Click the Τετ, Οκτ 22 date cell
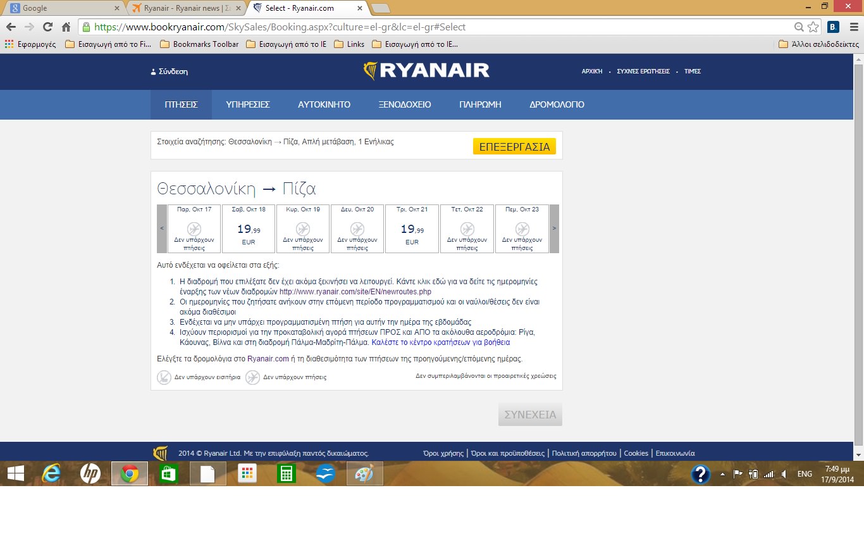This screenshot has width=864, height=557. 467,228
